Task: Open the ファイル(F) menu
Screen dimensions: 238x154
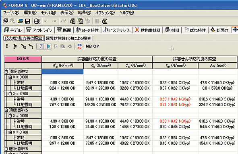Action: 11,13
